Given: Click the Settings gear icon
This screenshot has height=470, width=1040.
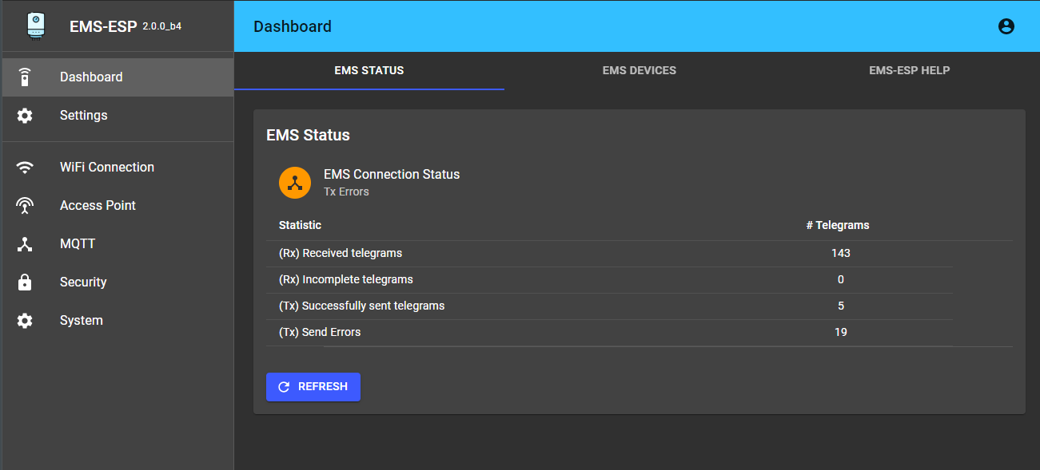Looking at the screenshot, I should (x=25, y=116).
